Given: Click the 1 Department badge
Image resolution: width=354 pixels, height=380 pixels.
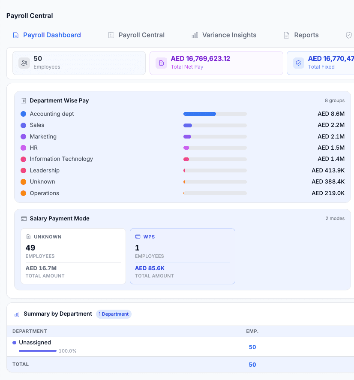Looking at the screenshot, I should click(114, 314).
